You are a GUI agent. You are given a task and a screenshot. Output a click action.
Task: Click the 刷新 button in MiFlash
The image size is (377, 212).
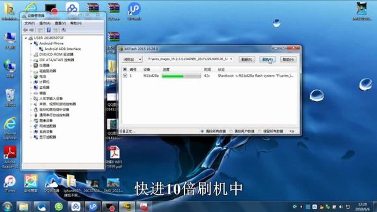click(x=247, y=59)
